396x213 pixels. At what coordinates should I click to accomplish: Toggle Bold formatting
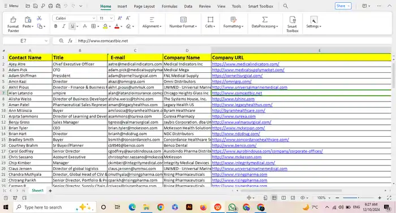point(55,26)
